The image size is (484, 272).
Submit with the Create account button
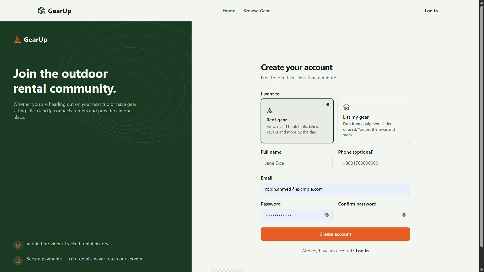pyautogui.click(x=335, y=234)
